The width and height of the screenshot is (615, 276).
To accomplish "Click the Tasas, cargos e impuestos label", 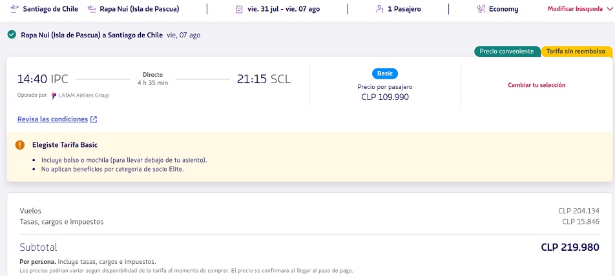I will pyautogui.click(x=61, y=222).
